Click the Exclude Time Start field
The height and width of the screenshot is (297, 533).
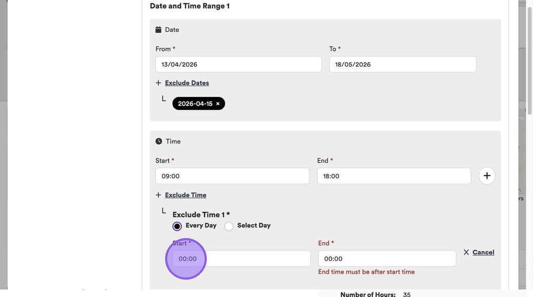pos(241,259)
